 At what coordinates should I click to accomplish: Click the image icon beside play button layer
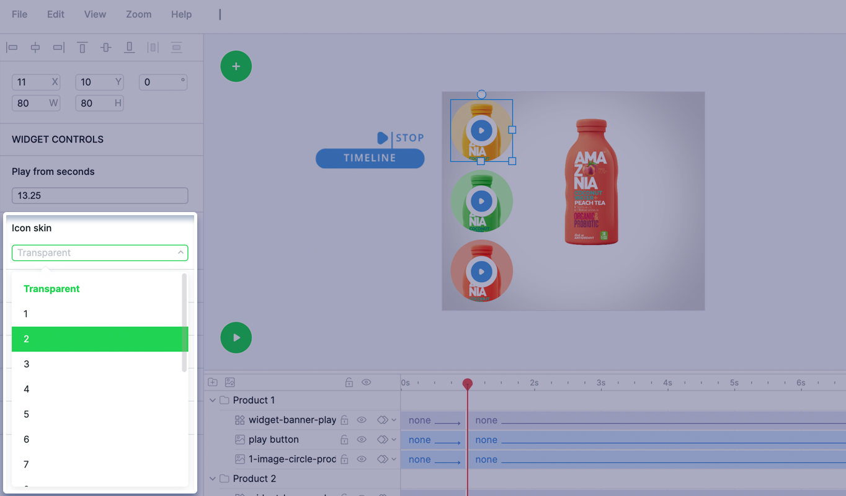[x=240, y=440]
